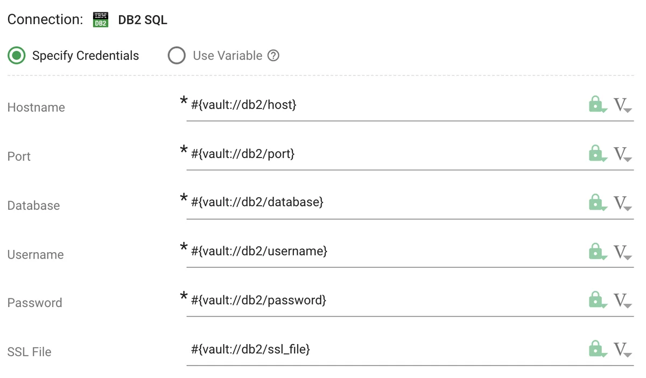The width and height of the screenshot is (646, 378).
Task: Click inside the Port input field
Action: click(377, 155)
